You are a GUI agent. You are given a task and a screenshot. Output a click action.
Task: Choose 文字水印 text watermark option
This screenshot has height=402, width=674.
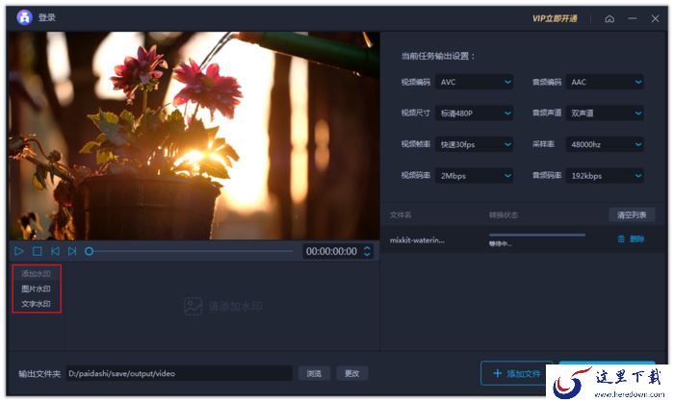coord(37,304)
